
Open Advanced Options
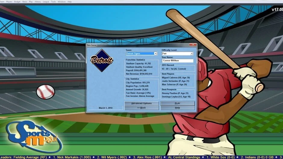141,103
